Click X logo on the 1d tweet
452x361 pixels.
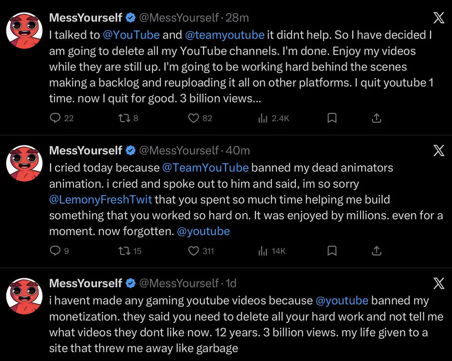coord(438,284)
